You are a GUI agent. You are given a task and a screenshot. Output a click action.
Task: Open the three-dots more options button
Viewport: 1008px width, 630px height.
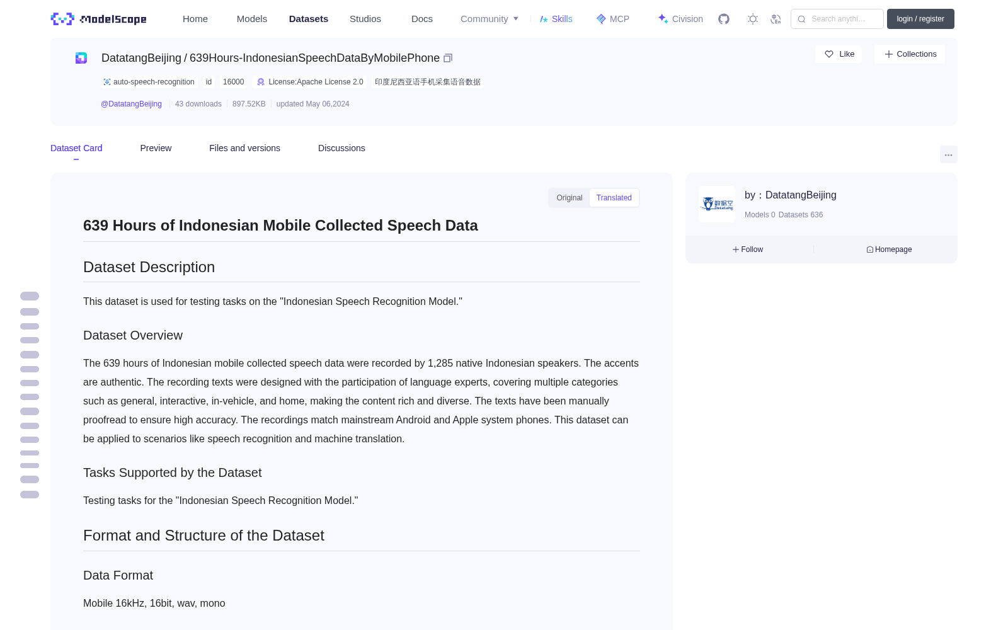pyautogui.click(x=948, y=154)
